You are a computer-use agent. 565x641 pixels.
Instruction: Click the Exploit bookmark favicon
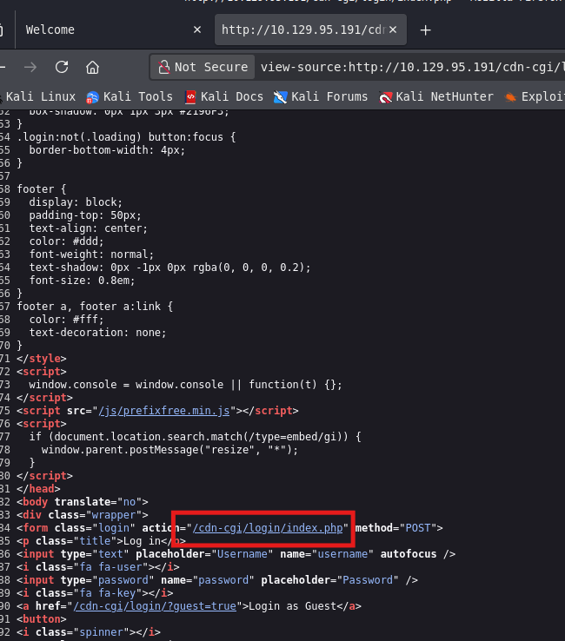pyautogui.click(x=510, y=97)
